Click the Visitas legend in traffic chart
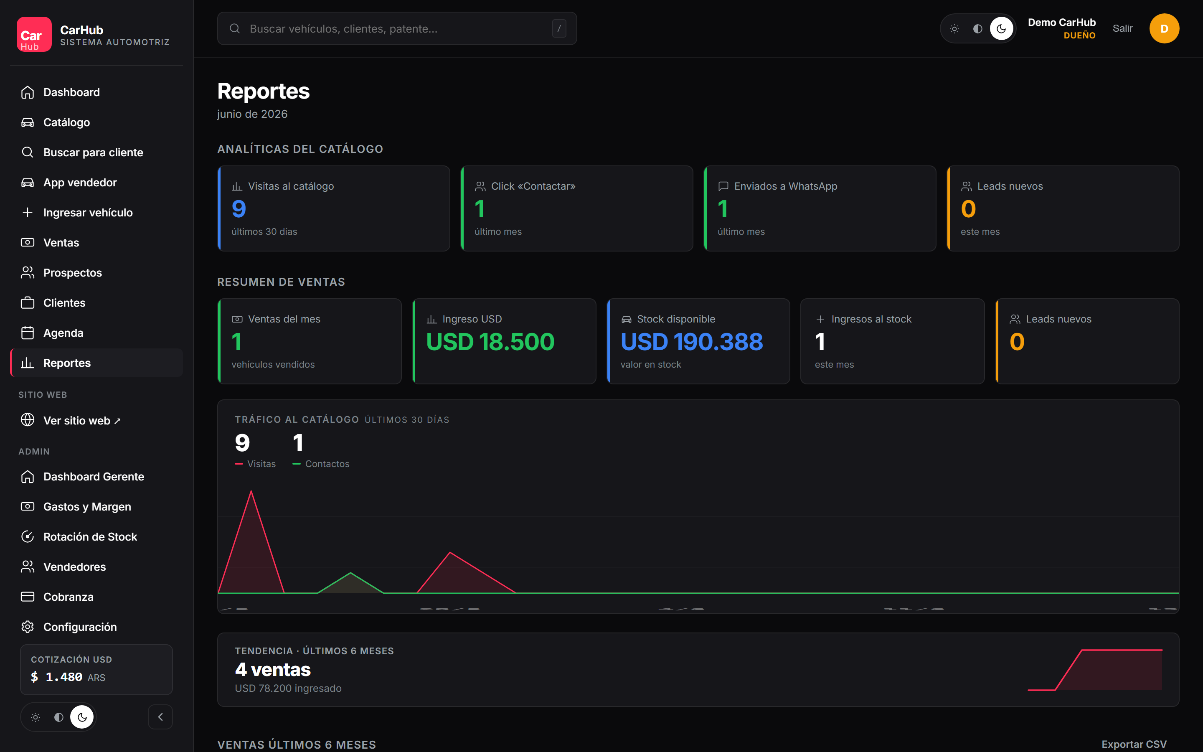 (255, 464)
